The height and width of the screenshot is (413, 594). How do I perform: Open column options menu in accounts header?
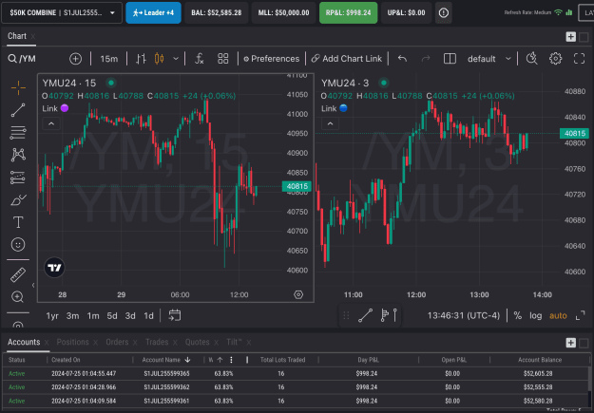coord(232,360)
